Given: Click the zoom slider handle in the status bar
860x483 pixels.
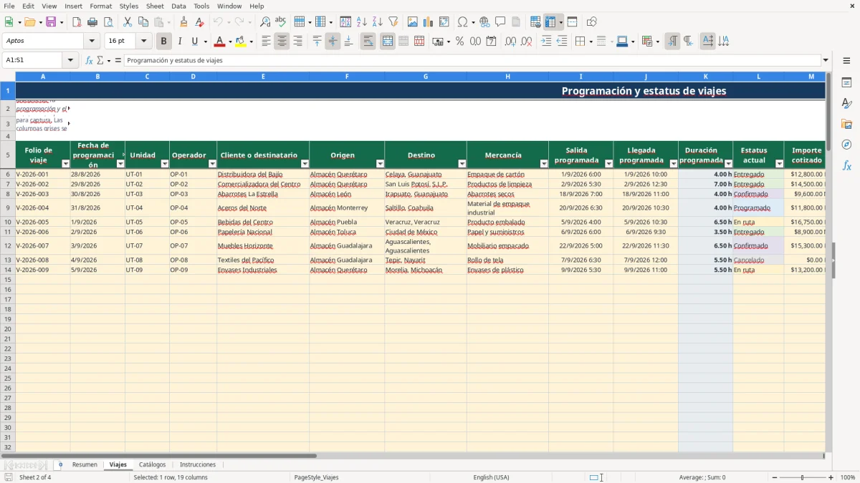Looking at the screenshot, I should [x=803, y=477].
